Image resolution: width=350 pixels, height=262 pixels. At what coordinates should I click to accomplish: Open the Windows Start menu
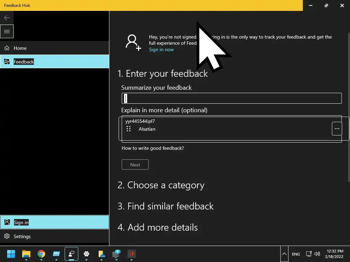(x=11, y=254)
